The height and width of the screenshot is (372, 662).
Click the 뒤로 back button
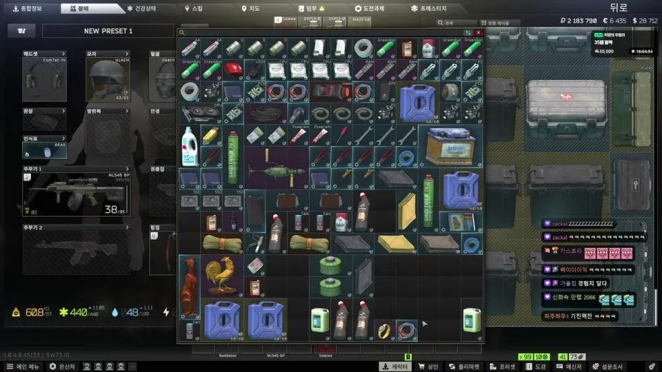619,8
